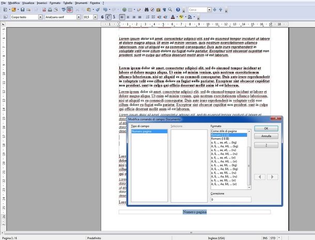Click the Open file folder icon

(x=14, y=9)
